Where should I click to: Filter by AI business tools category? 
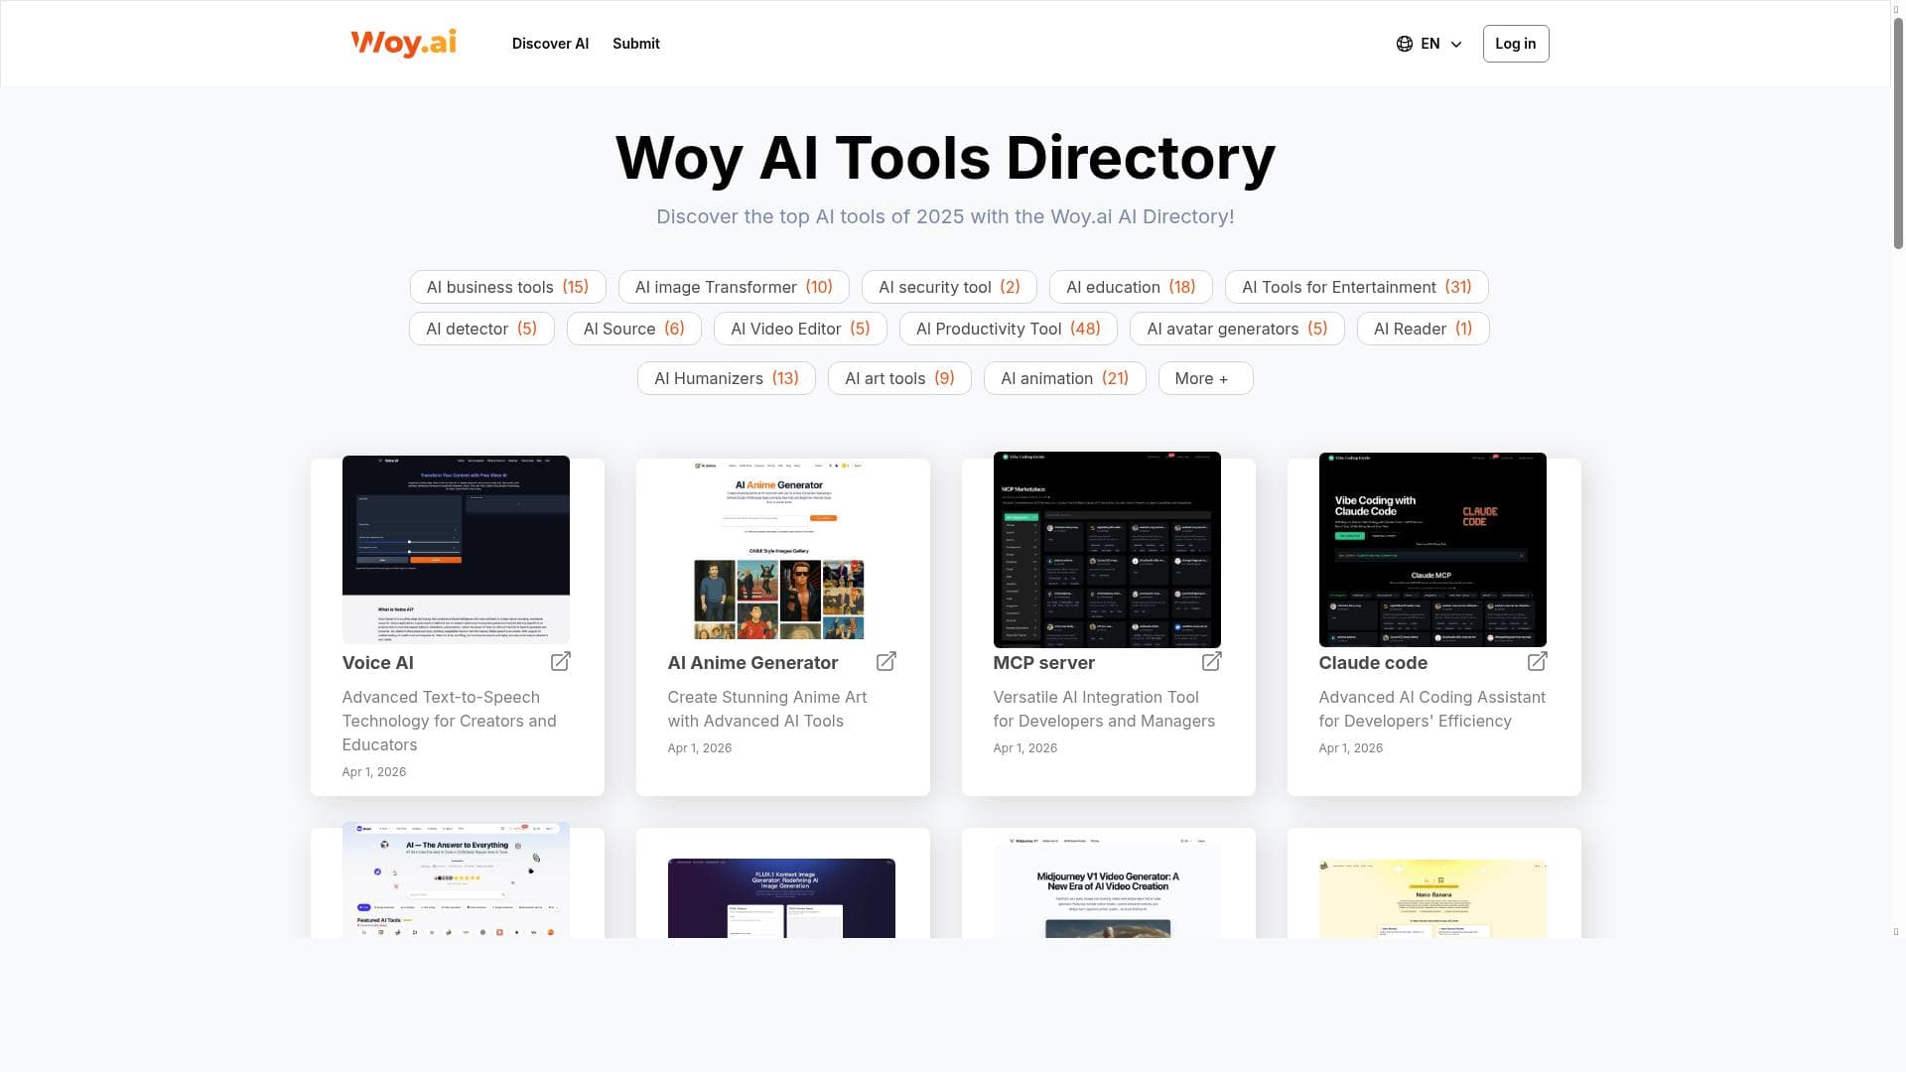pyautogui.click(x=507, y=287)
